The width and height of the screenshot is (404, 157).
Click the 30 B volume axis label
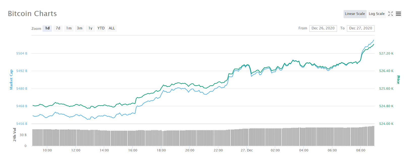[23, 135]
